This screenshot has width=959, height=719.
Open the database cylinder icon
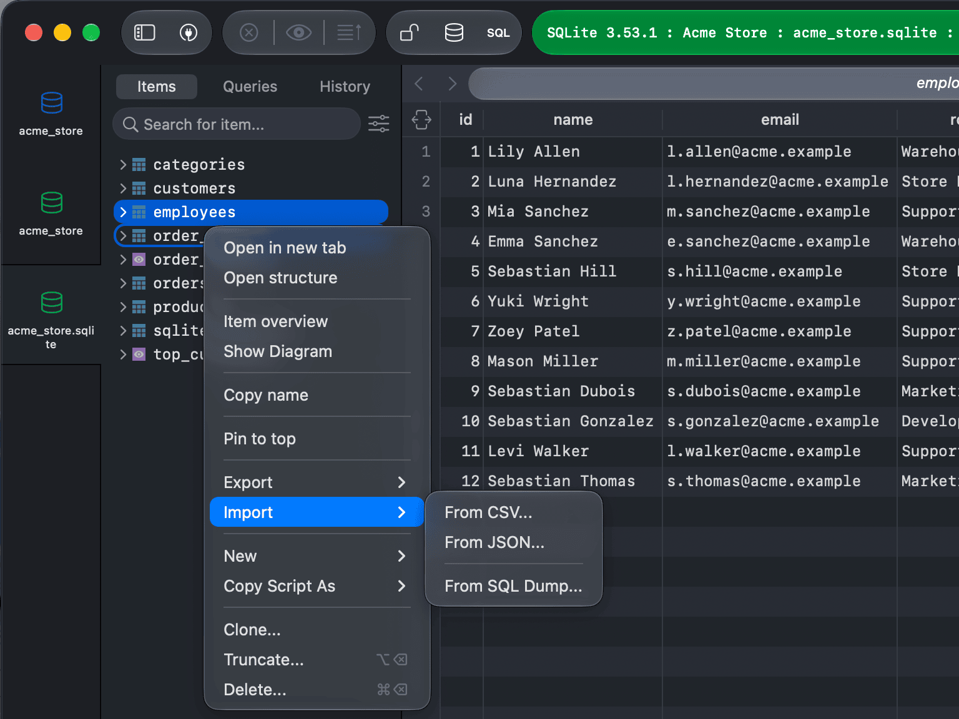point(454,32)
